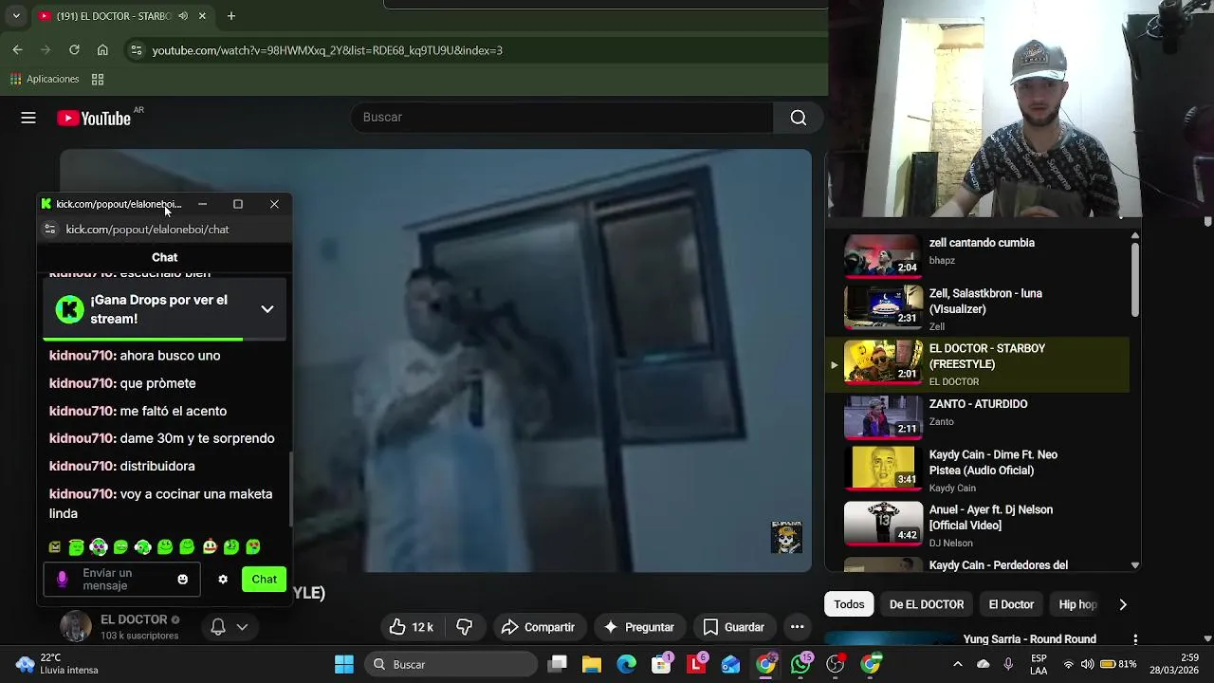The image size is (1214, 683).
Task: Open File Explorer from taskbar
Action: coord(592,664)
